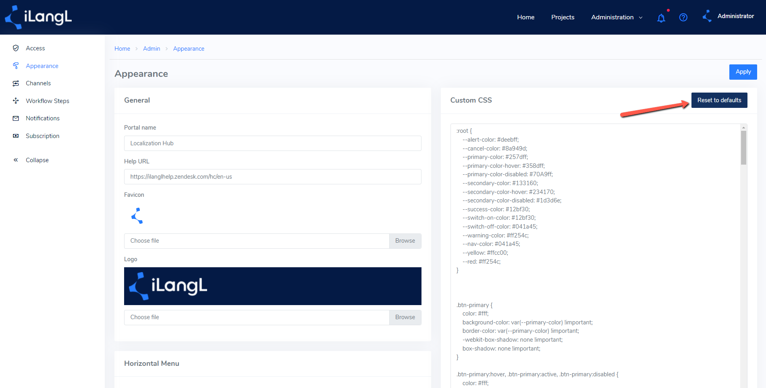
Task: Open the help question mark icon
Action: (683, 17)
